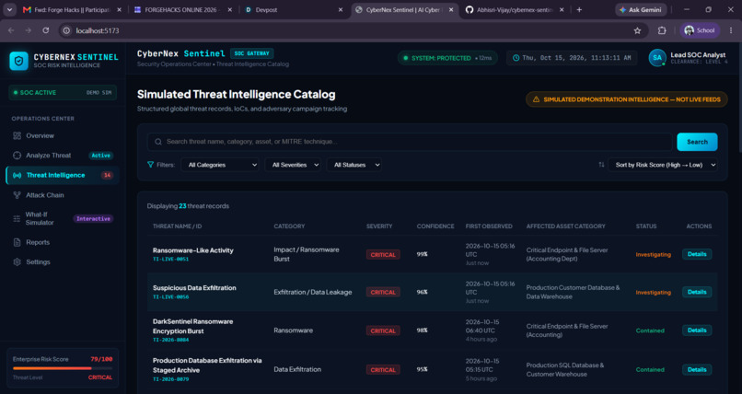Click the threat ID TI-LIVE-0051
The height and width of the screenshot is (394, 742).
[x=171, y=260]
